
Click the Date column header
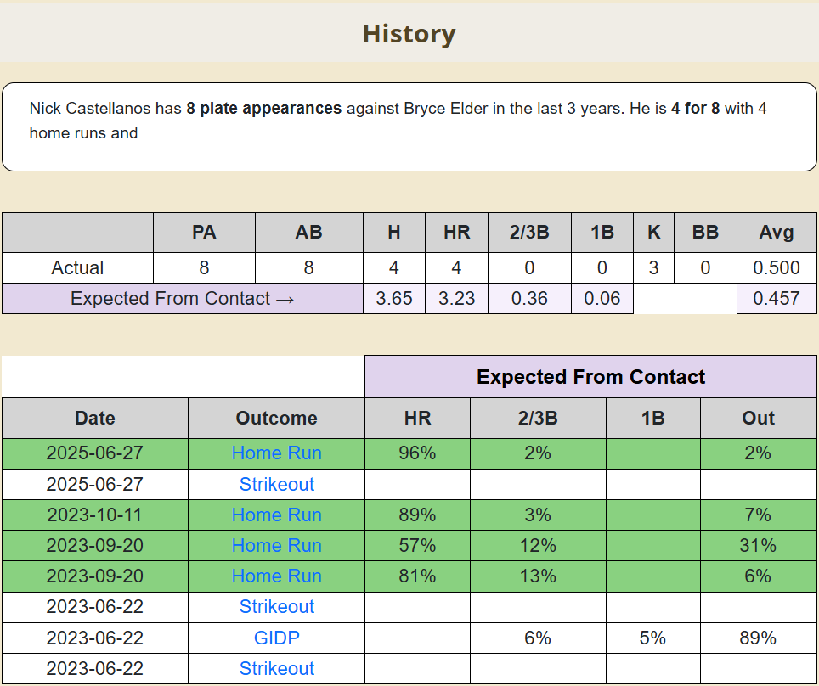tap(94, 419)
